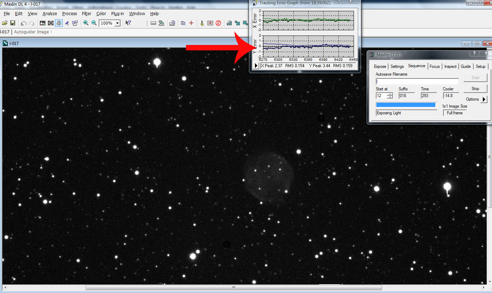Screen dimensions: 492x293
Task: Click the horizontal scrollbar thumb of the image window
Action: click(233, 288)
